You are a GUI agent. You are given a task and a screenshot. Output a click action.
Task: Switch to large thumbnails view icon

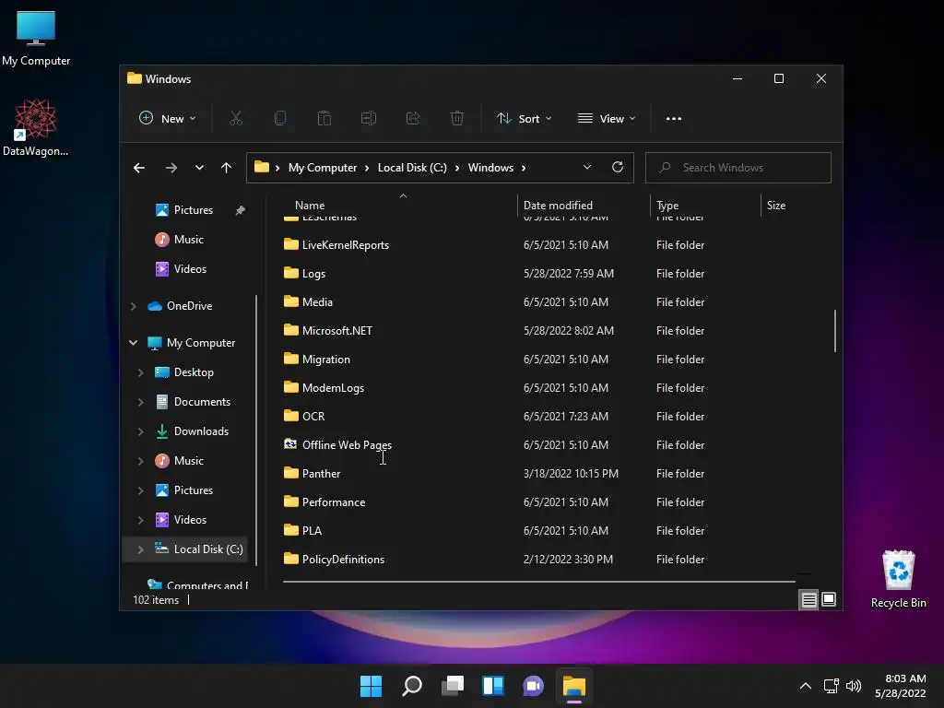click(829, 599)
